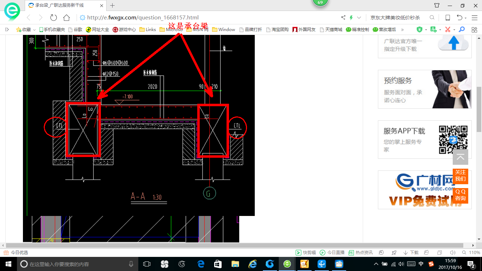The image size is (482, 271).
Task: Open the 广材网 VIP免费试用 banner
Action: (425, 190)
